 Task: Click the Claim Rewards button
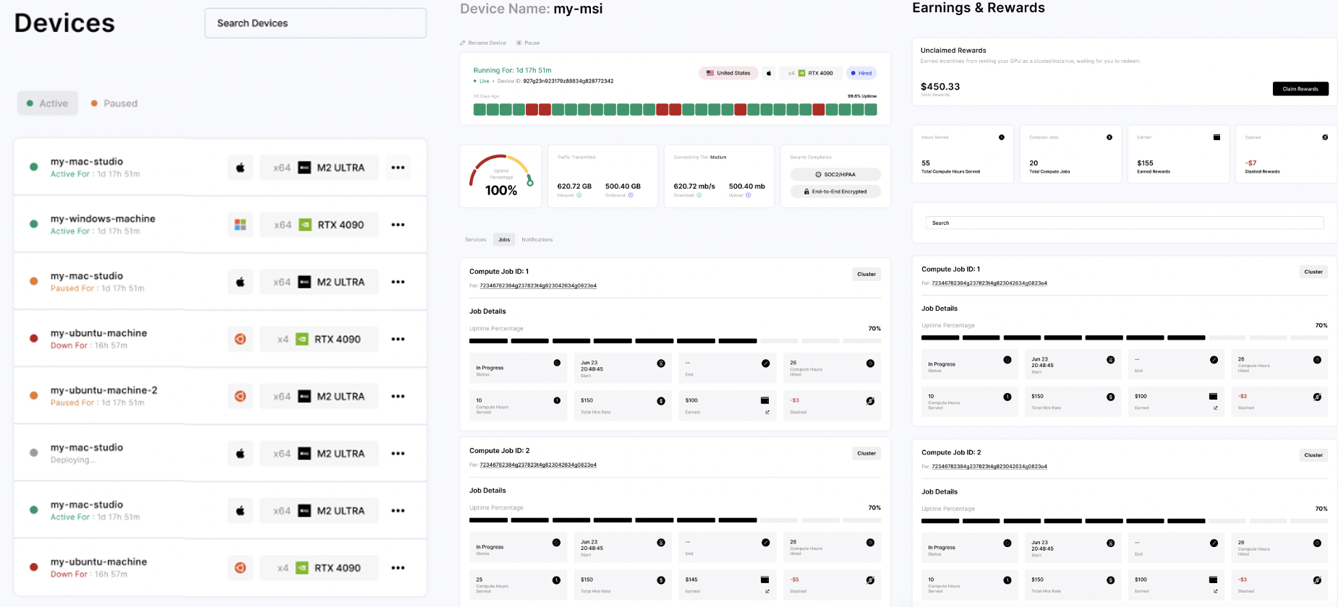(x=1300, y=89)
